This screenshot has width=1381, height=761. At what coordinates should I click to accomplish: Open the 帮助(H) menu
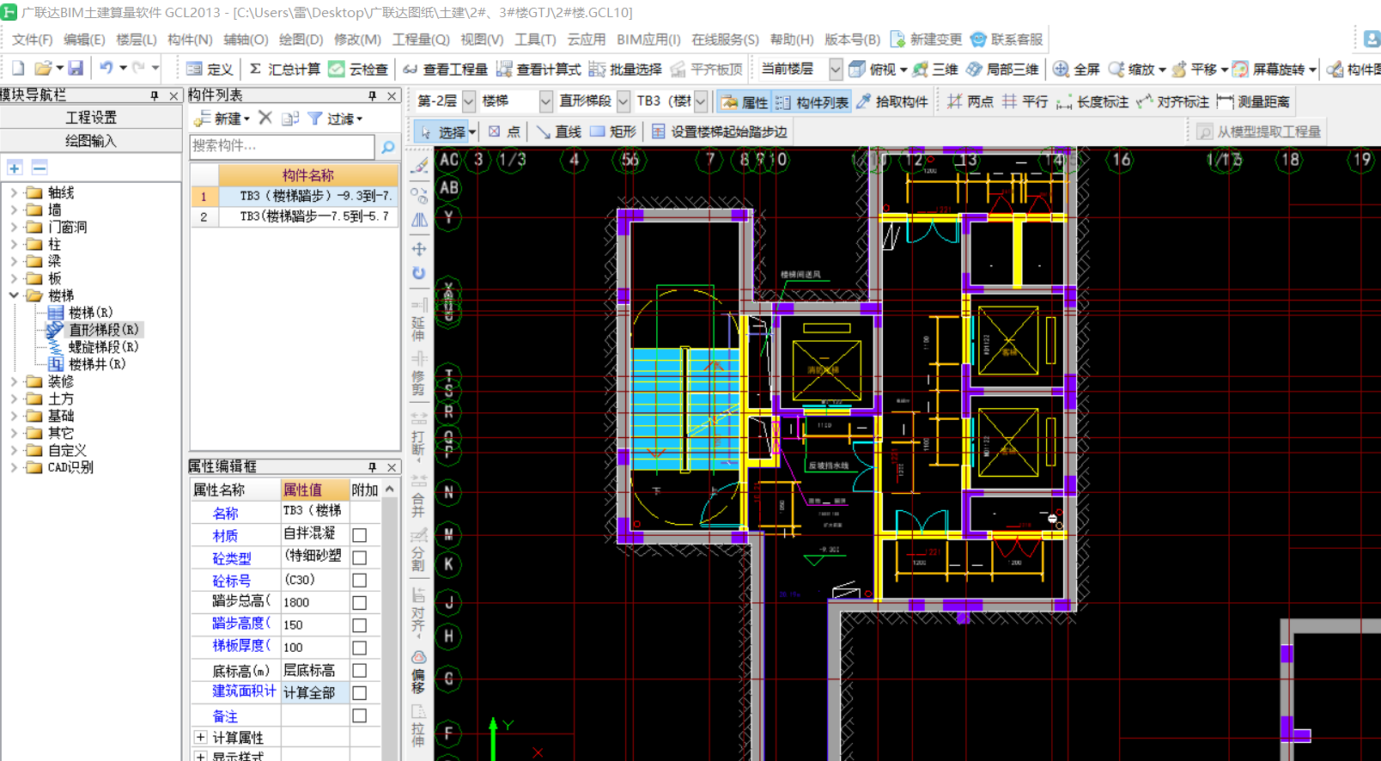(x=792, y=40)
